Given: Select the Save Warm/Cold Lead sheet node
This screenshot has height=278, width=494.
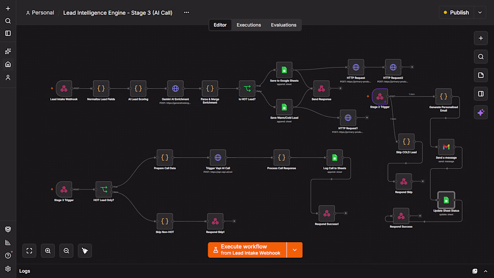Looking at the screenshot, I should 284,107.
